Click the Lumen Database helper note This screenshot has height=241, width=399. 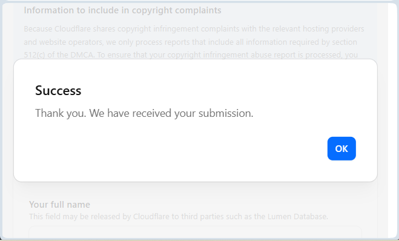179,217
